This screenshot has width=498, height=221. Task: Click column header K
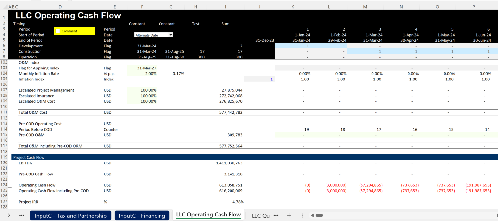coord(293,6)
